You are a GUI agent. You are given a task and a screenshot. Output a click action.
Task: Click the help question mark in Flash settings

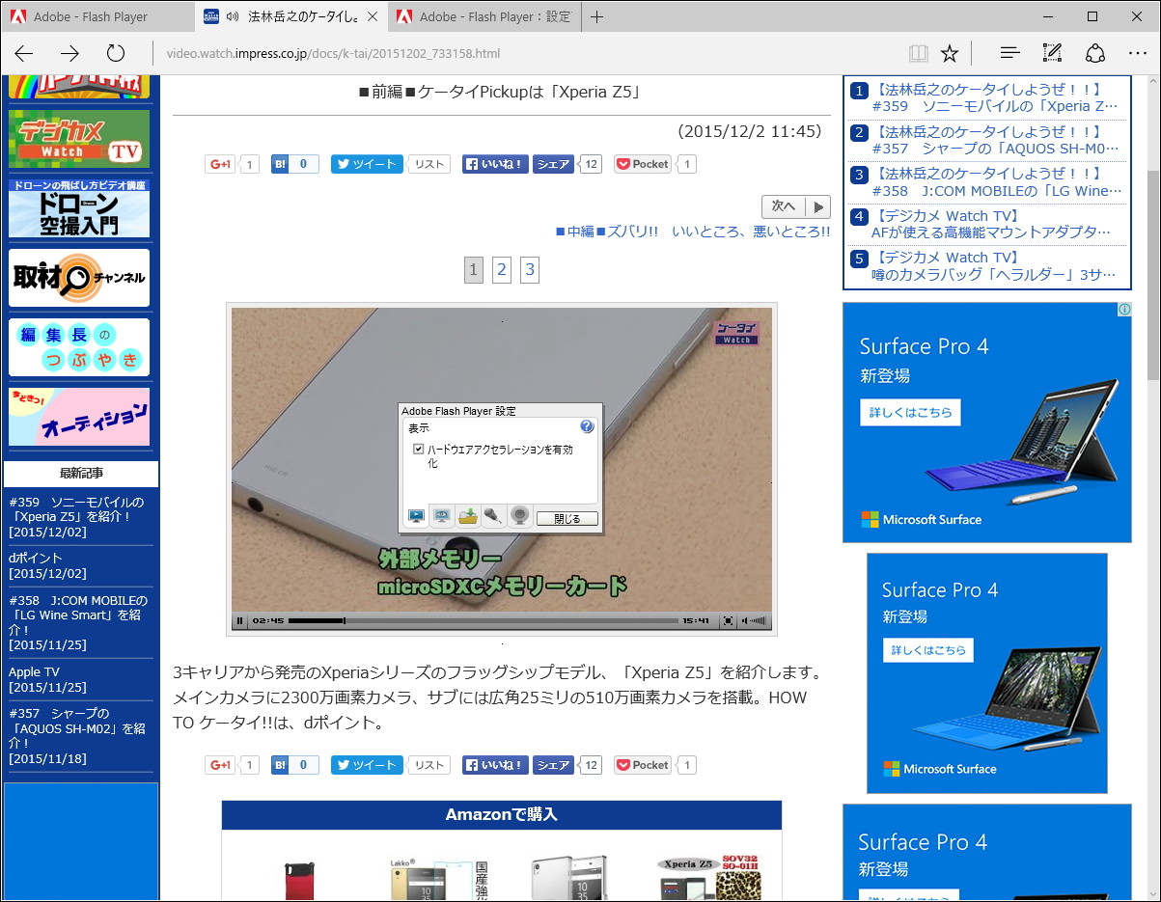pos(588,426)
